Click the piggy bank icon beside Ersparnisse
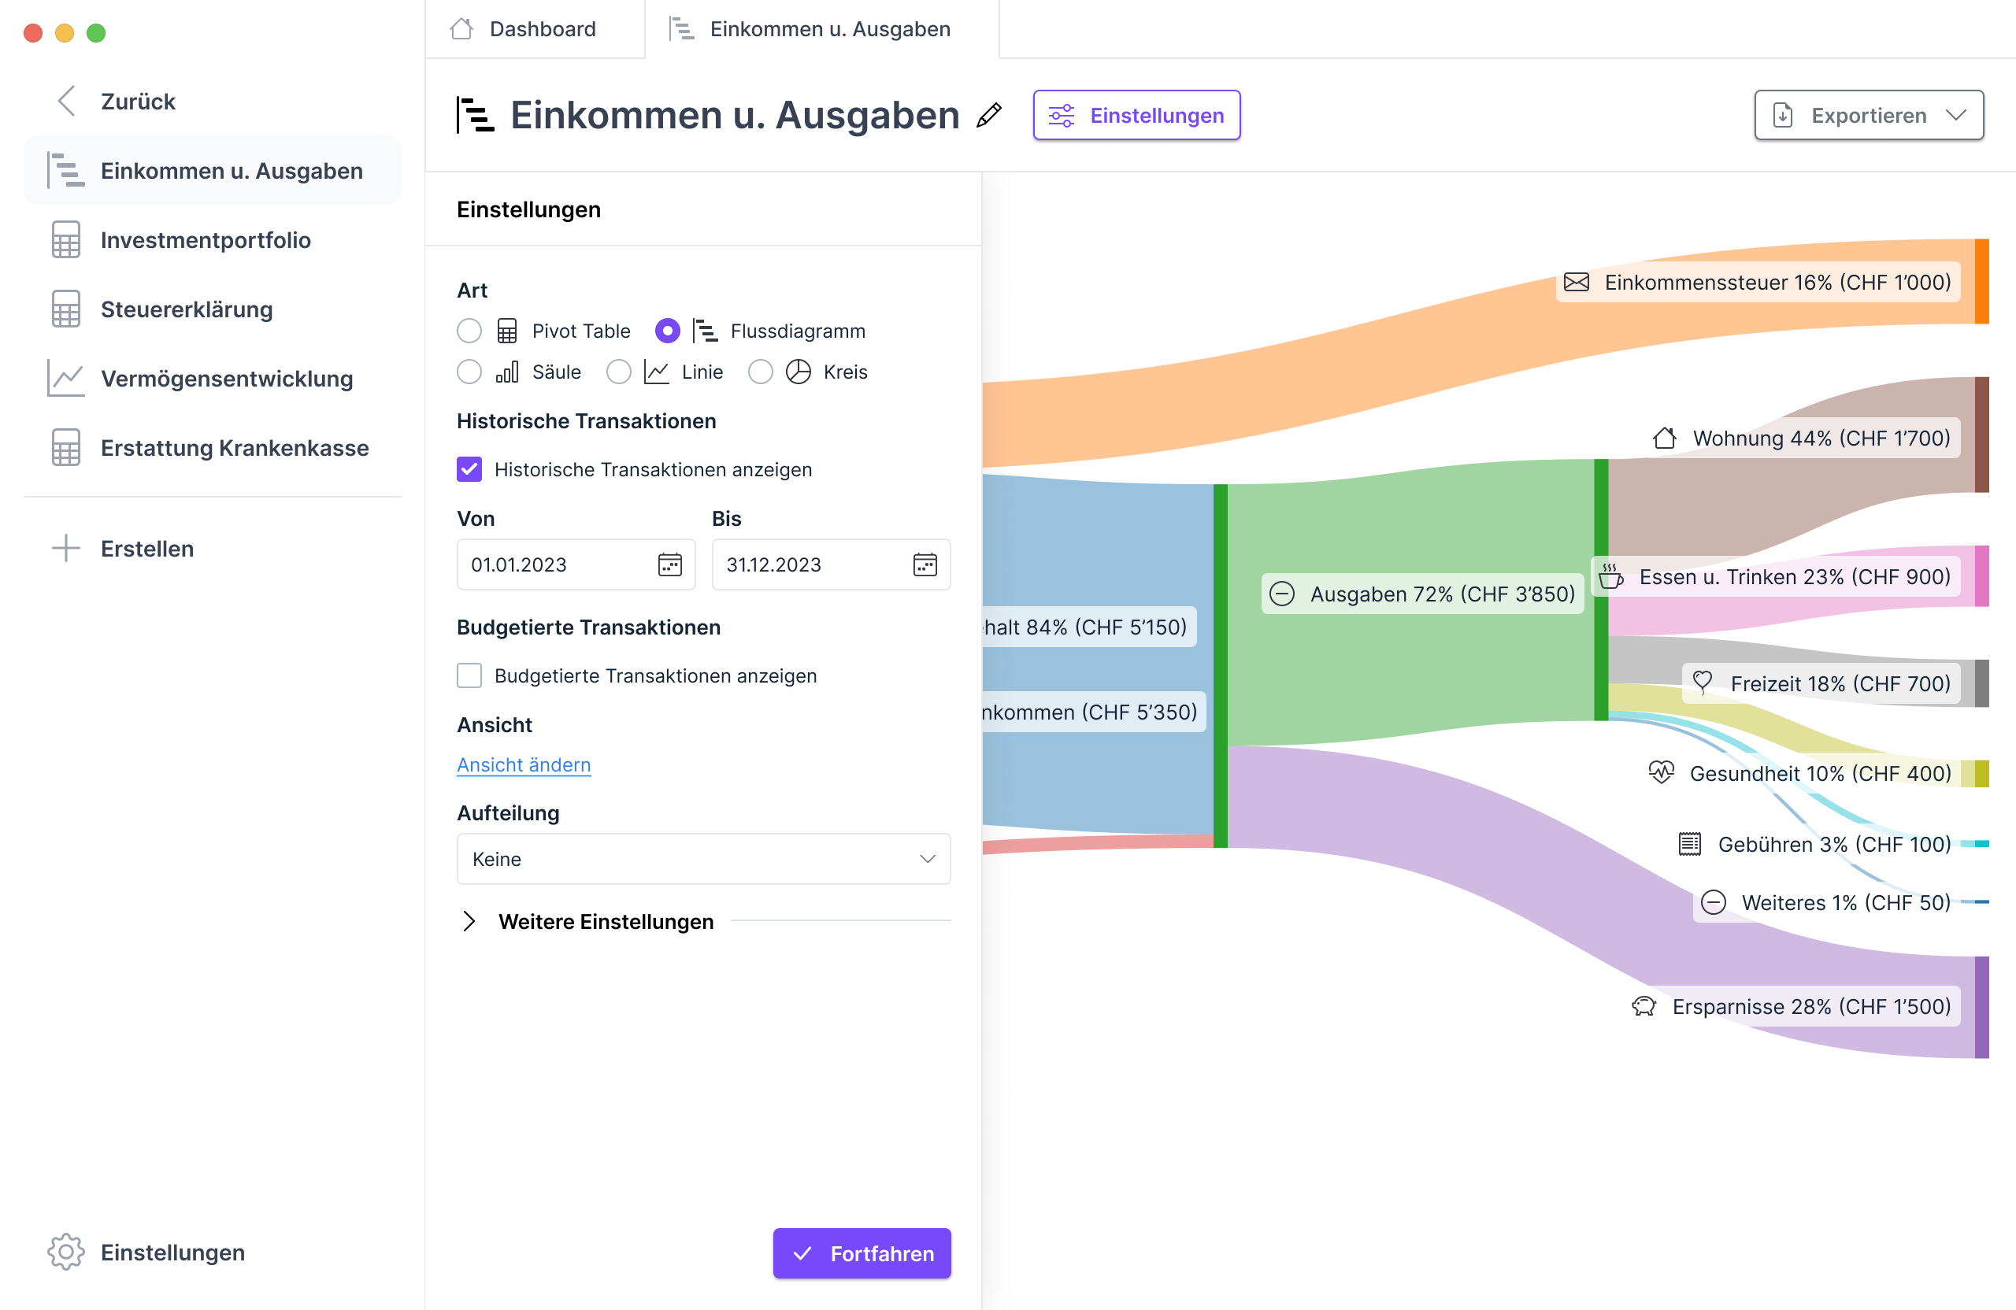Screen dimensions: 2016x1310 [1644, 1006]
